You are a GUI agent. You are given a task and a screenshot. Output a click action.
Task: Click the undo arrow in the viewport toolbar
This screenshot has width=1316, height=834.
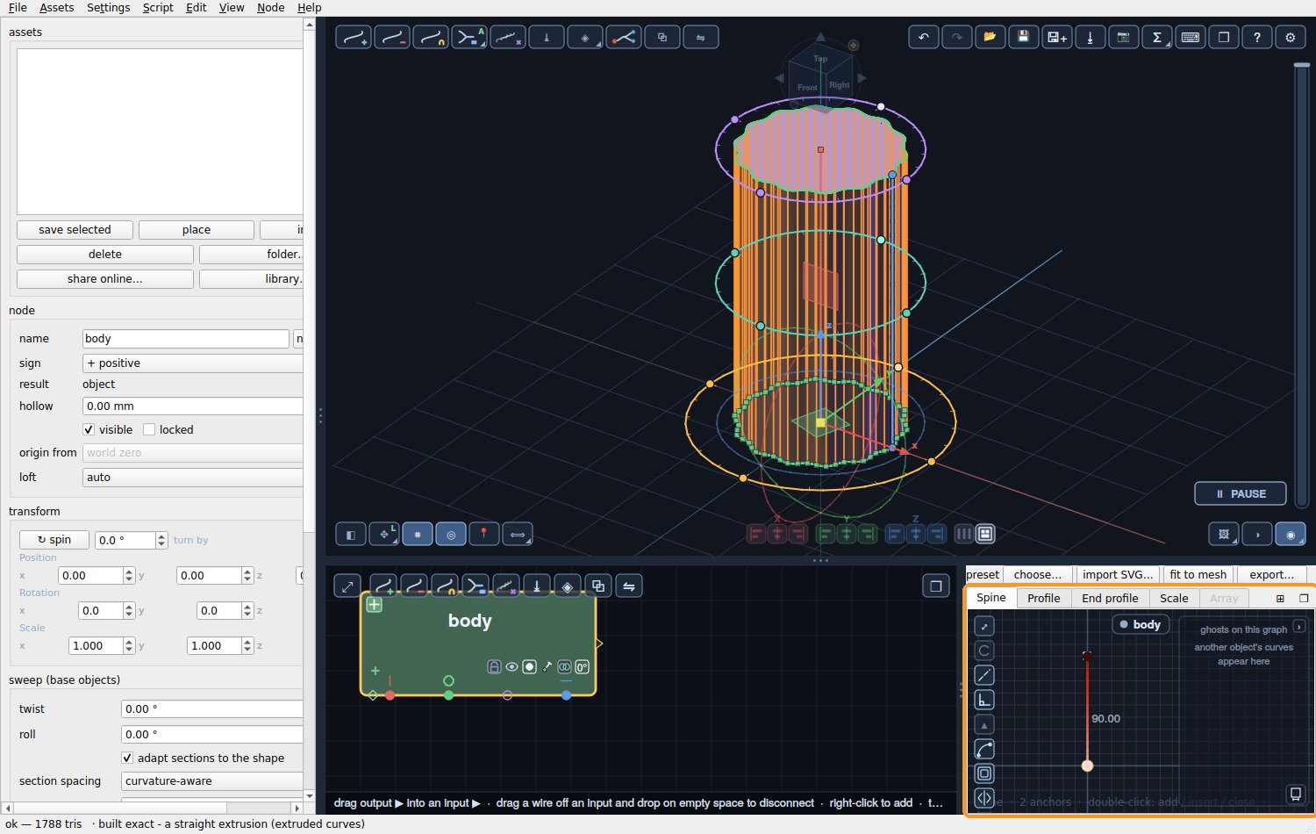[923, 37]
